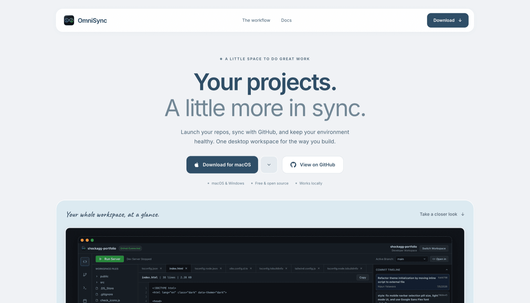
Task: Switch to the tsconfig.node.json tab
Action: tap(206, 269)
